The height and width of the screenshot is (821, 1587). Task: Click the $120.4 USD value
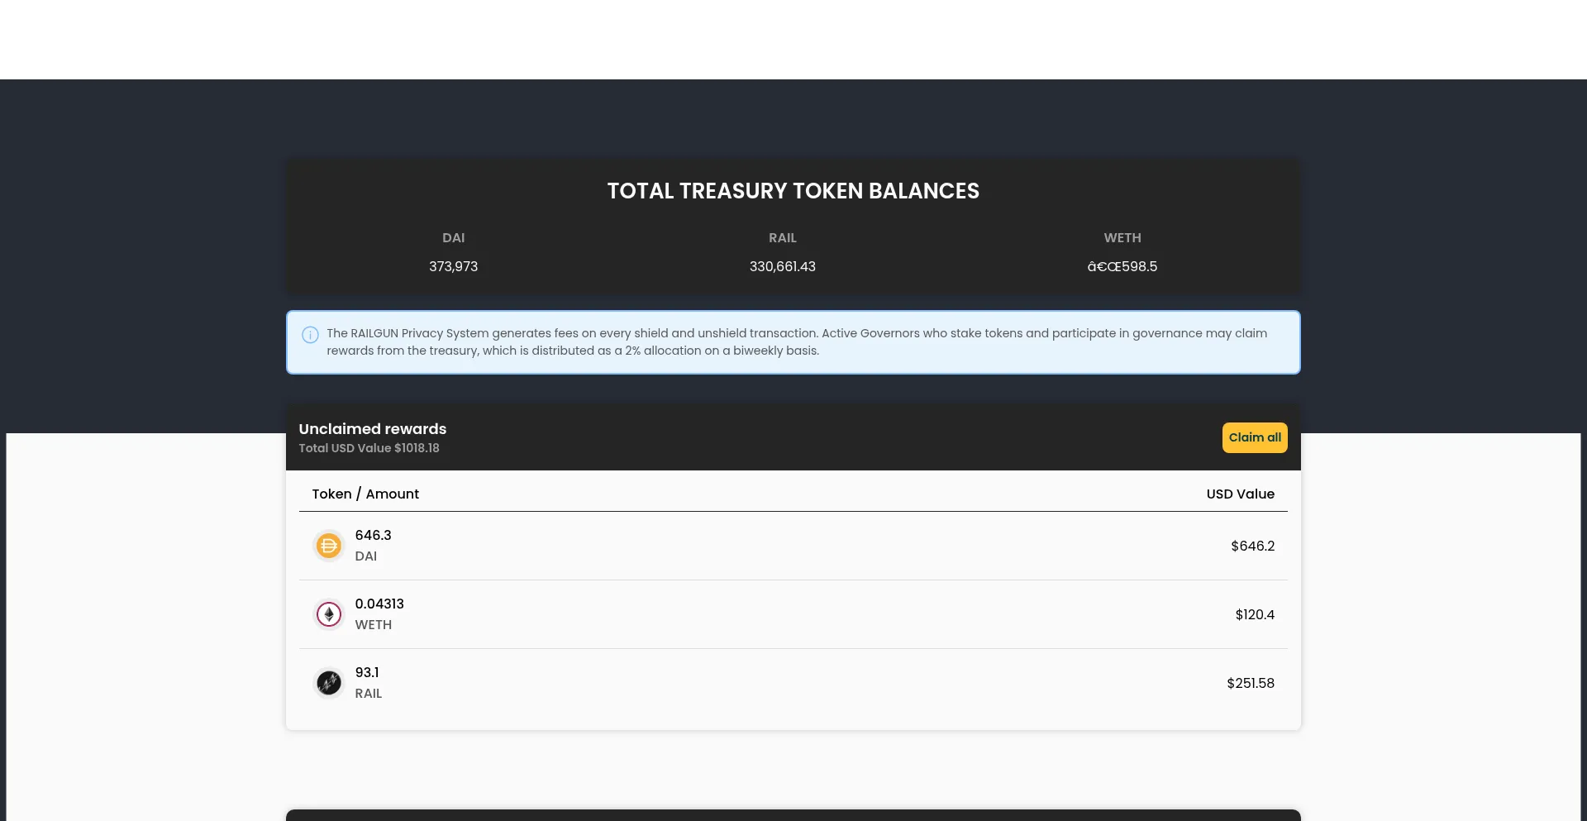coord(1254,614)
